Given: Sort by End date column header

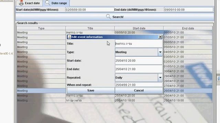Looking at the screenshot, I should tap(188, 28).
